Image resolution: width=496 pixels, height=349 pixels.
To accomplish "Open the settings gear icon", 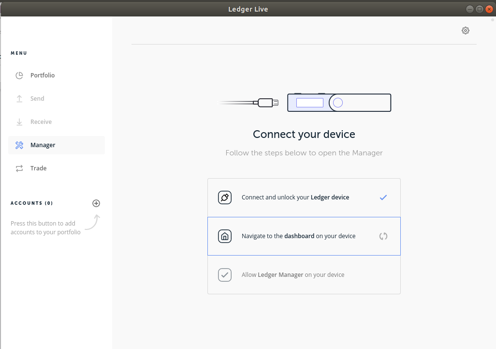I will pyautogui.click(x=466, y=30).
